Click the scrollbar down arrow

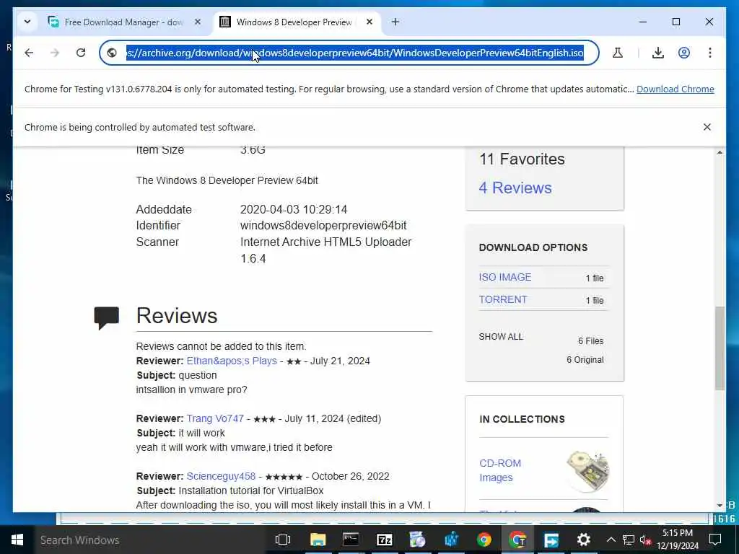click(x=720, y=506)
